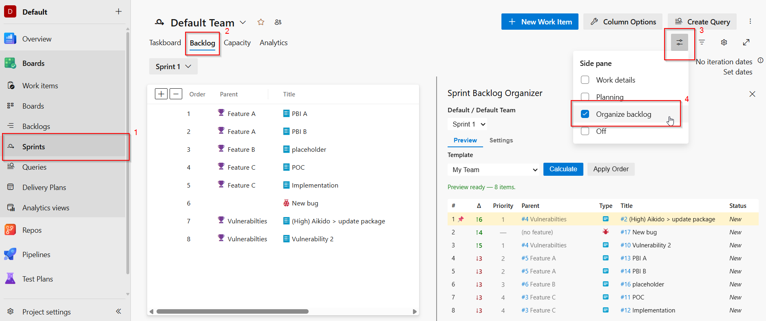This screenshot has width=766, height=321.
Task: Check the Planning side pane option
Action: click(x=585, y=97)
